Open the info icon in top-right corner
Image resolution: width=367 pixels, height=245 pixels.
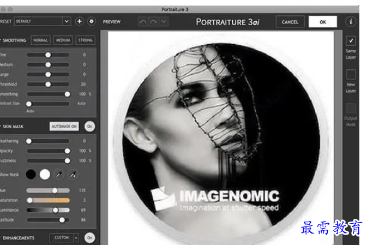point(351,22)
